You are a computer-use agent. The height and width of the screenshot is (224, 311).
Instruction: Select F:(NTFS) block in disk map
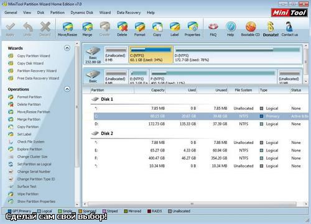point(213,77)
